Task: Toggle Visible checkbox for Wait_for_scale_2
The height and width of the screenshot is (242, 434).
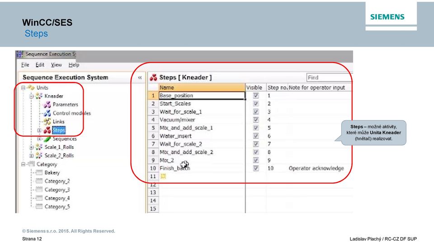Action: click(256, 144)
